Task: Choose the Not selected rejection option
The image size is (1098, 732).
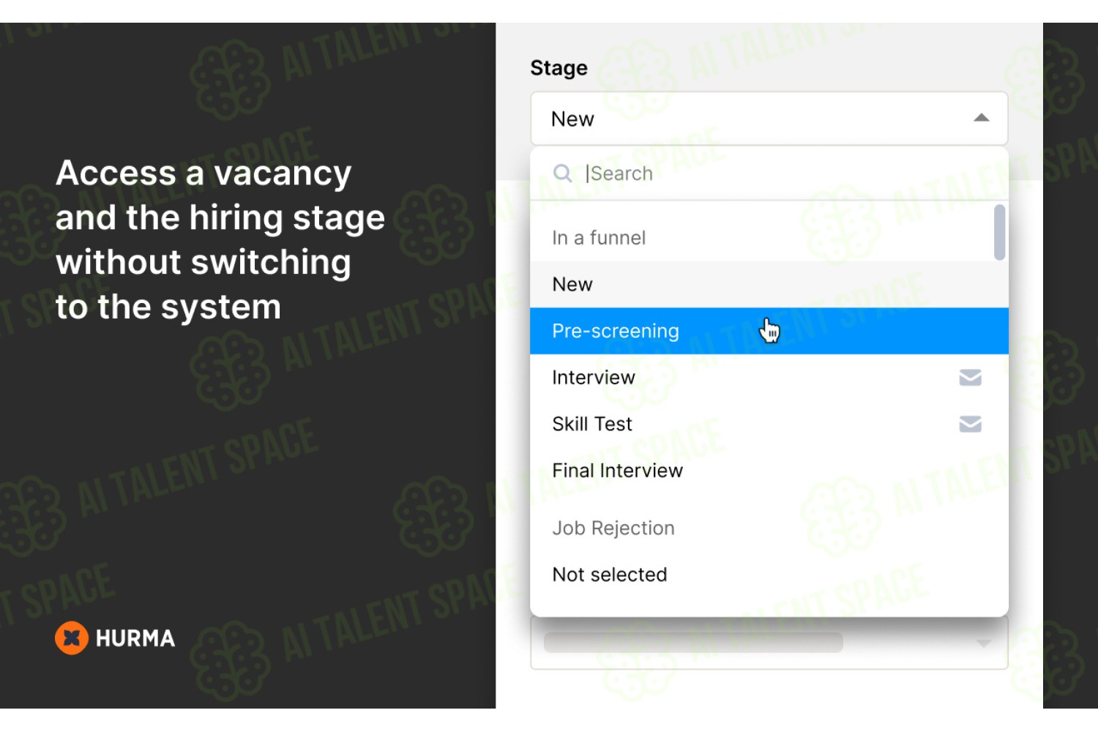Action: coord(769,575)
